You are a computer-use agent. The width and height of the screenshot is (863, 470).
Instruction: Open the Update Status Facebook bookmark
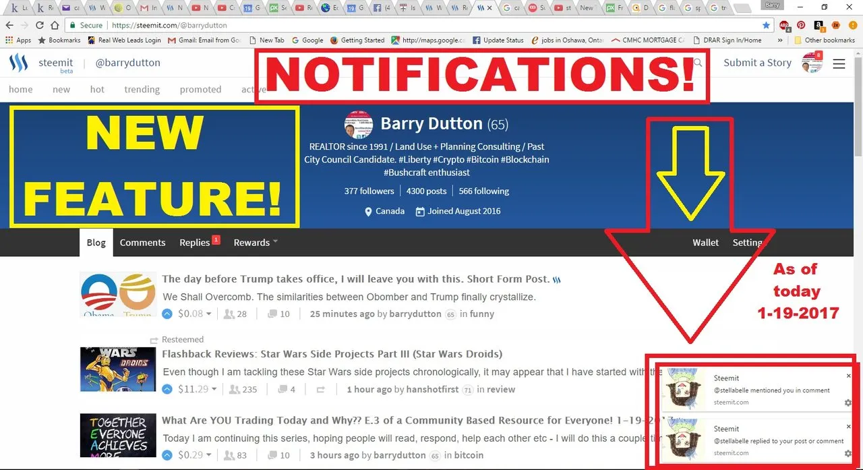(498, 40)
